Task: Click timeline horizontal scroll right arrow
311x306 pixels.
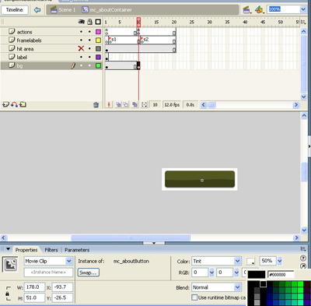Action: pyautogui.click(x=296, y=105)
